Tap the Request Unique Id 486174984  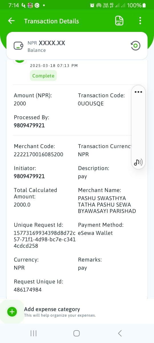point(28,290)
